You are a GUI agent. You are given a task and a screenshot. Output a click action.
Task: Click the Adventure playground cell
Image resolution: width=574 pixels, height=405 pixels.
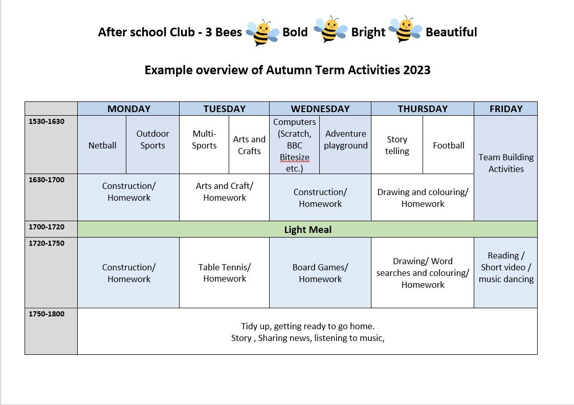tap(346, 139)
